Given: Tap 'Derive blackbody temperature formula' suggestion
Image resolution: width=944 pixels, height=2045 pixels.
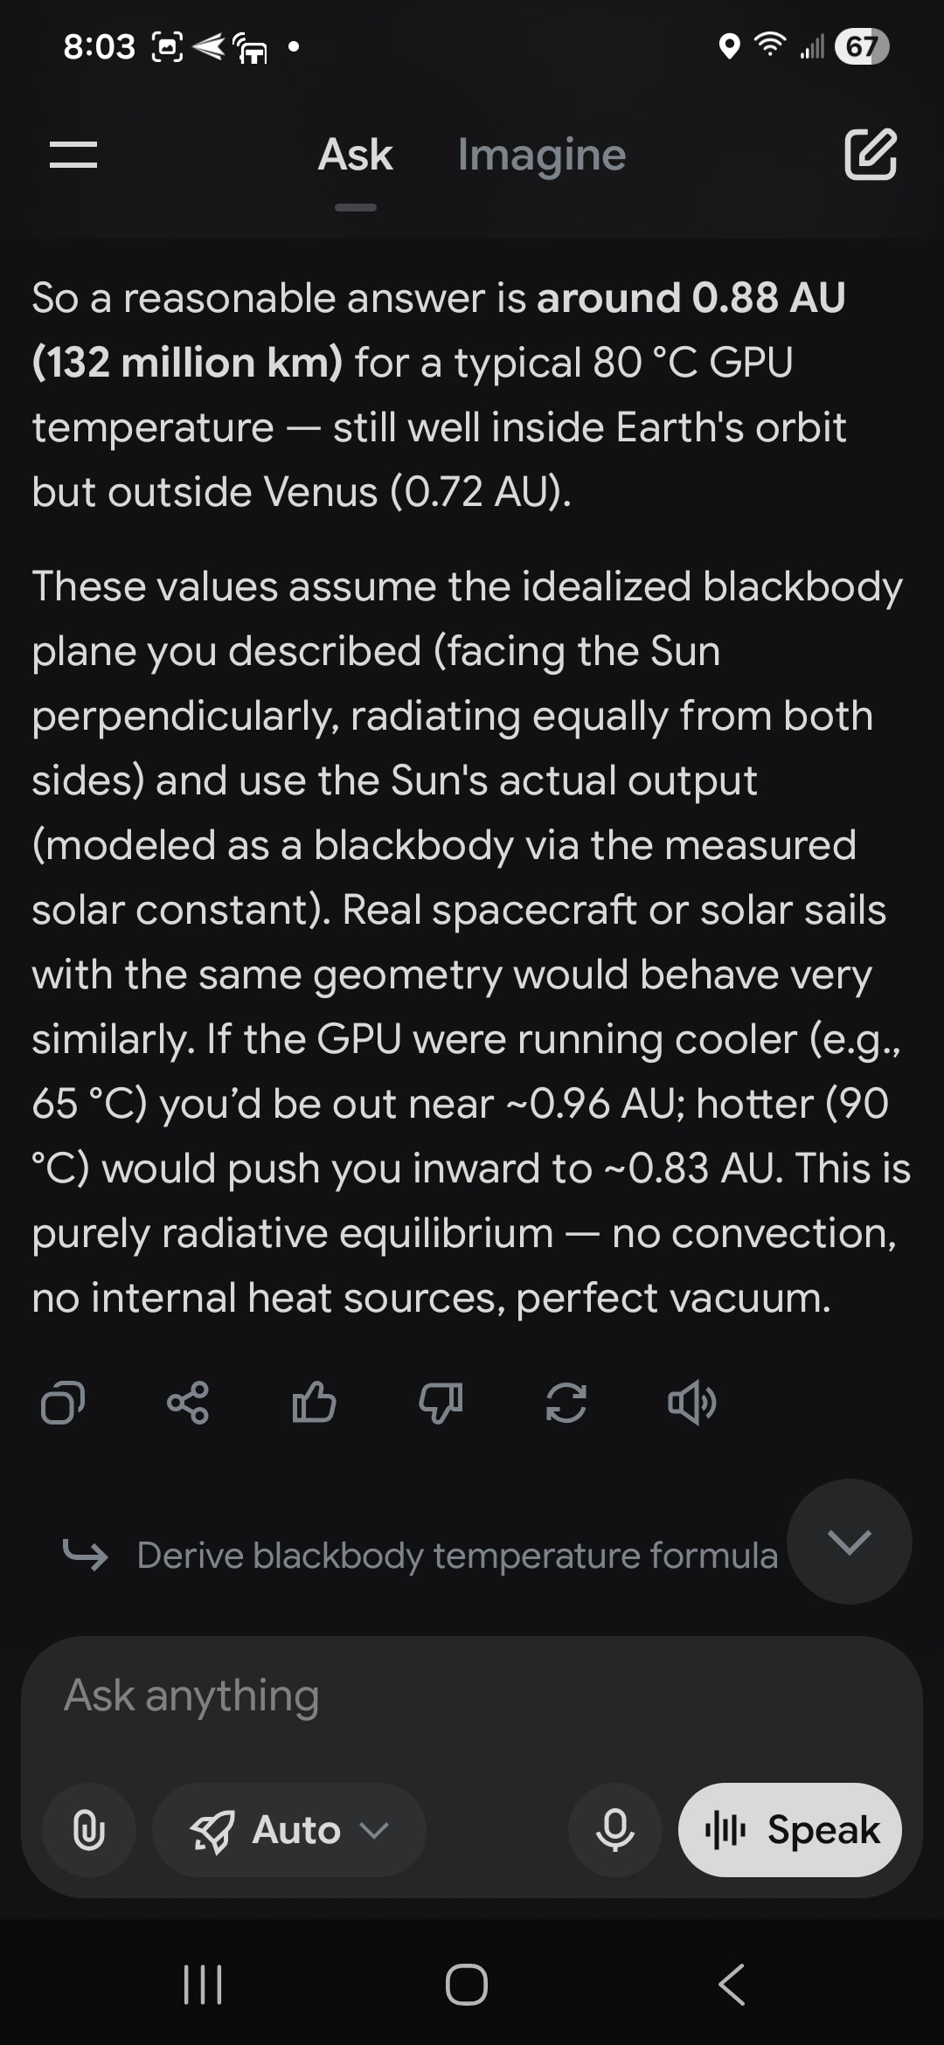Looking at the screenshot, I should click(x=456, y=1556).
